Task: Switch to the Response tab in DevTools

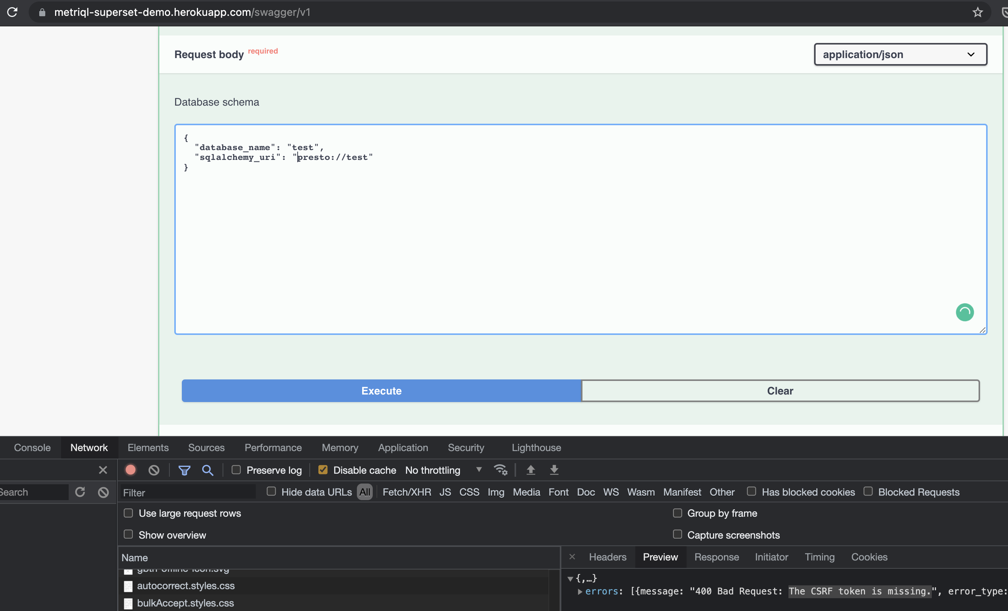Action: (x=716, y=556)
